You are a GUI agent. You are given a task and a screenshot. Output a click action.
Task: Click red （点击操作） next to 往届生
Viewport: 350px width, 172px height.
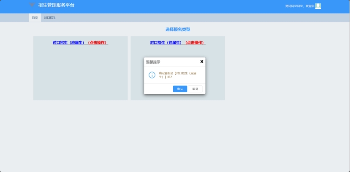(194, 43)
